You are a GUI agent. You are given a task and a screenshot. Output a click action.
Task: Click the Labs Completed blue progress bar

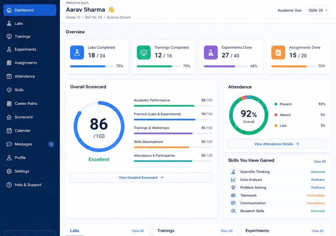[92, 67]
